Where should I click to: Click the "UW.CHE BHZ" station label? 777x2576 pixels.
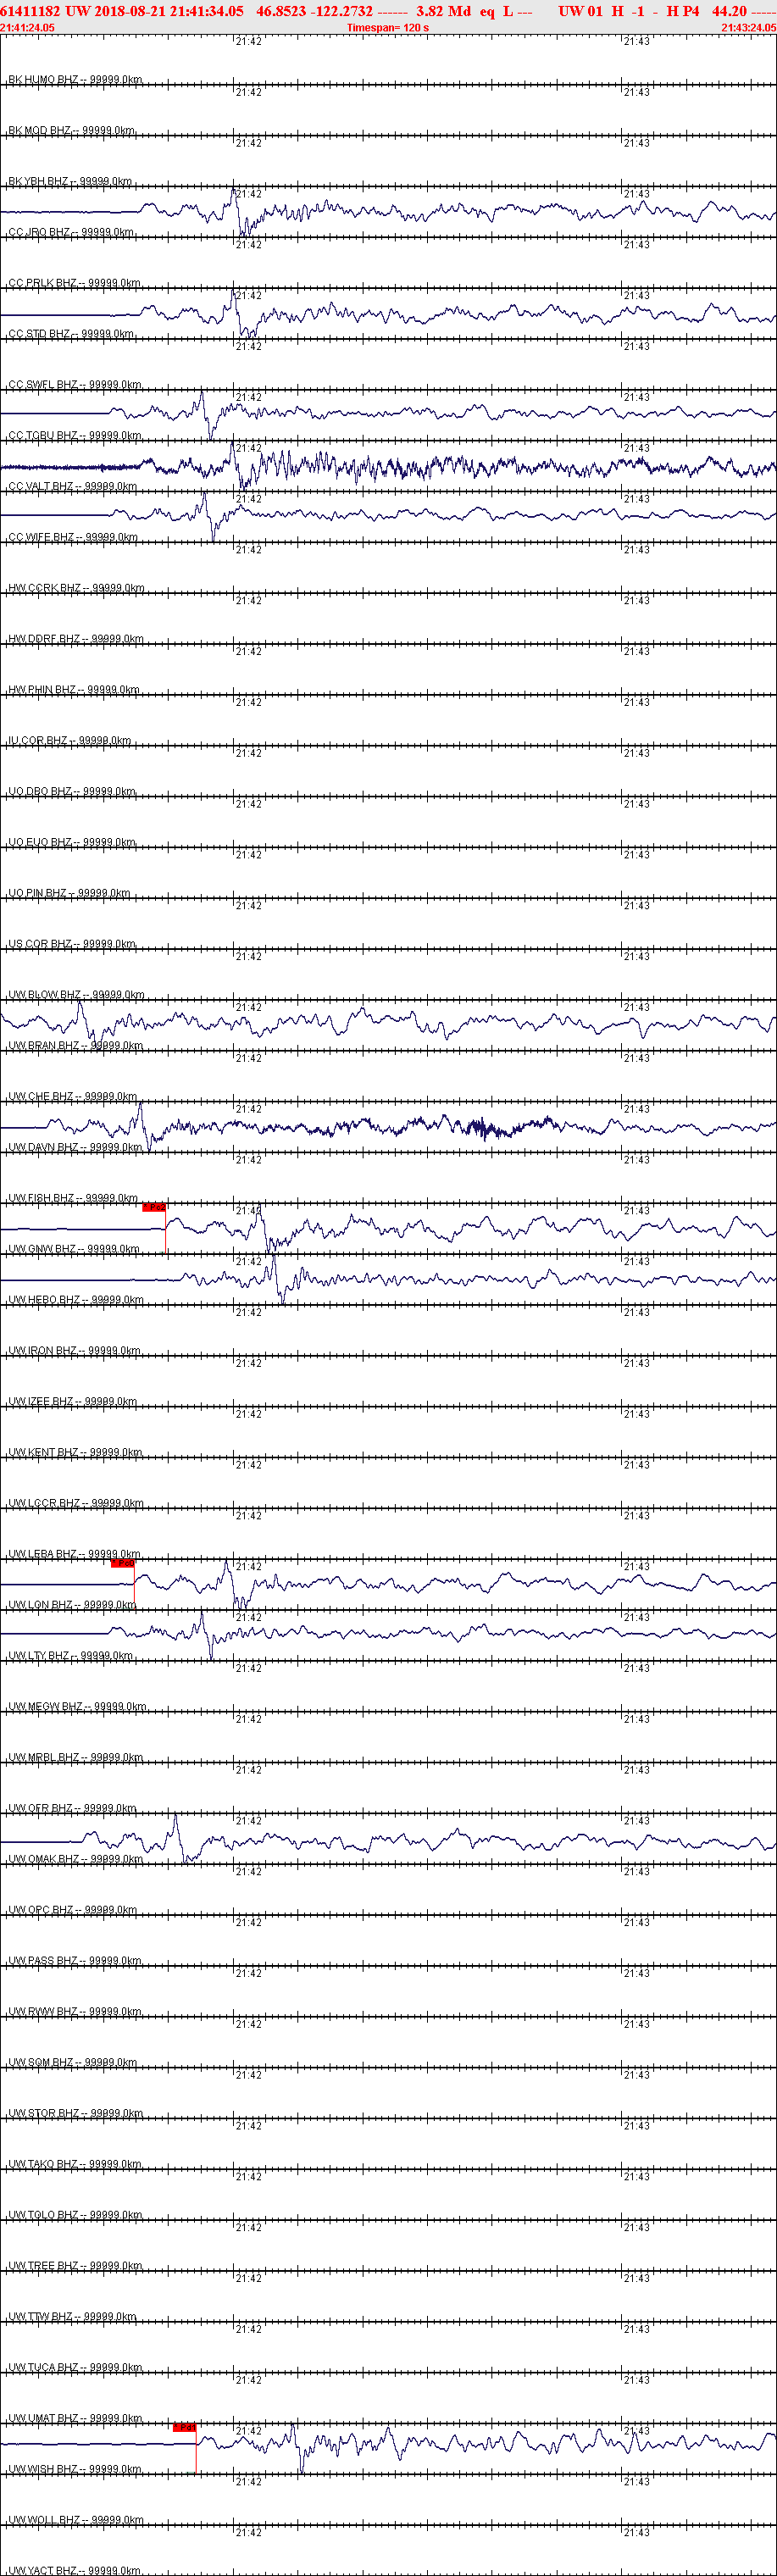coord(41,1097)
